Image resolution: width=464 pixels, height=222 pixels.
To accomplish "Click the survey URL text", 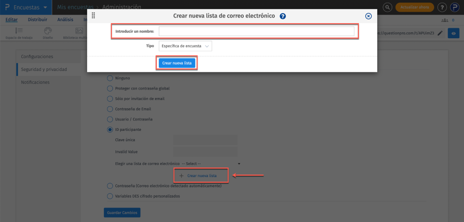I will click(406, 33).
